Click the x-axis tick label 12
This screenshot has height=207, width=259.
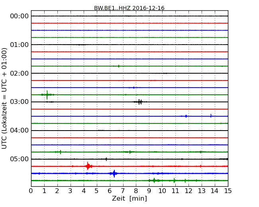[x=188, y=191]
